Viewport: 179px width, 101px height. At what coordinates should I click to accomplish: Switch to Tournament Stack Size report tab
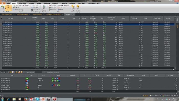pos(23,14)
